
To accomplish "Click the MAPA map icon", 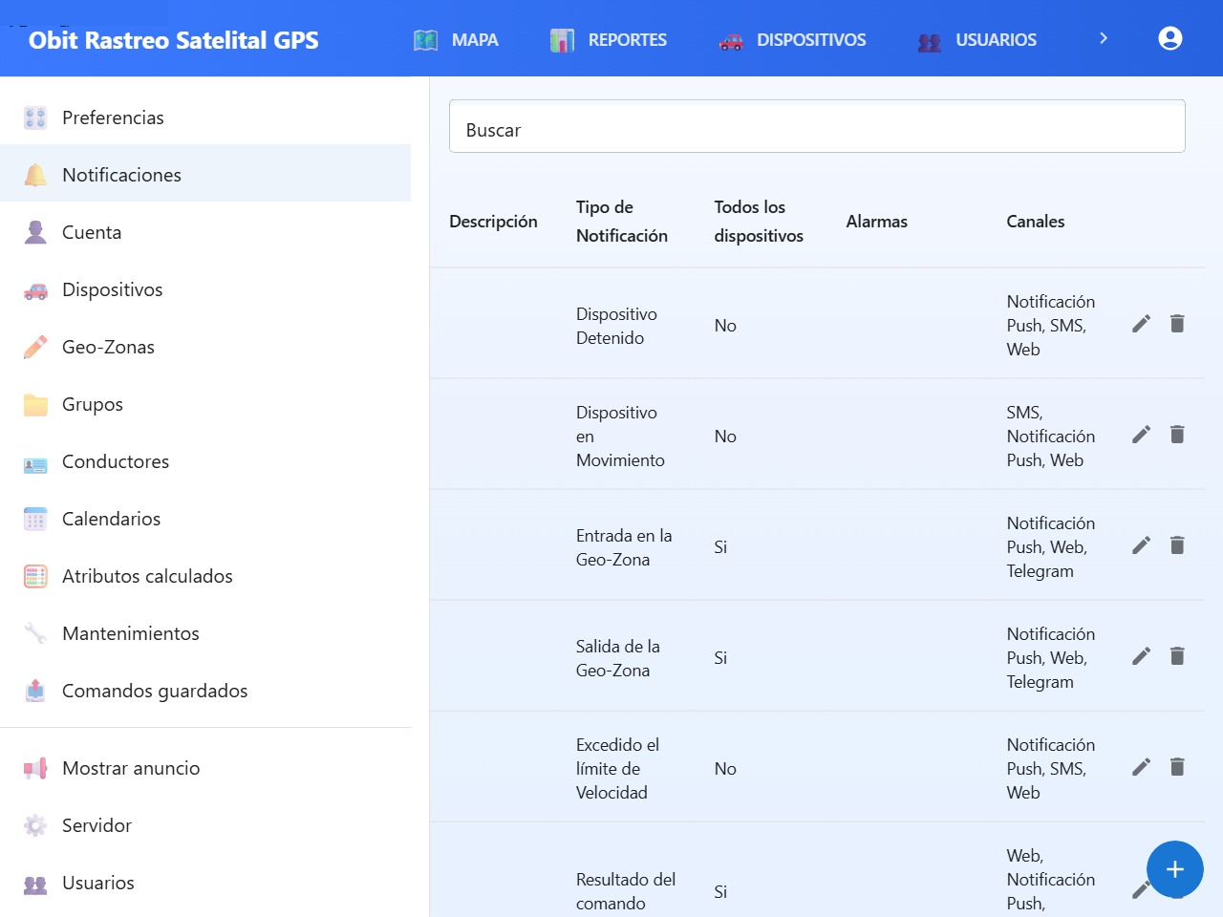I will coord(426,40).
